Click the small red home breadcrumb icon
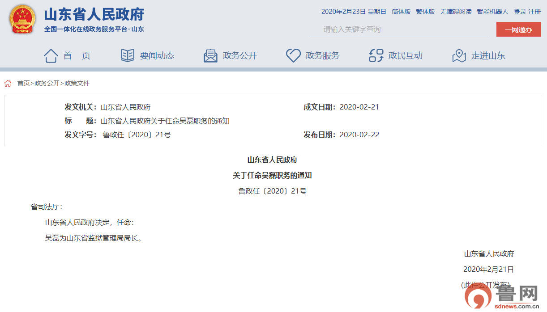Screen dimensions: 547x312 tap(8, 83)
